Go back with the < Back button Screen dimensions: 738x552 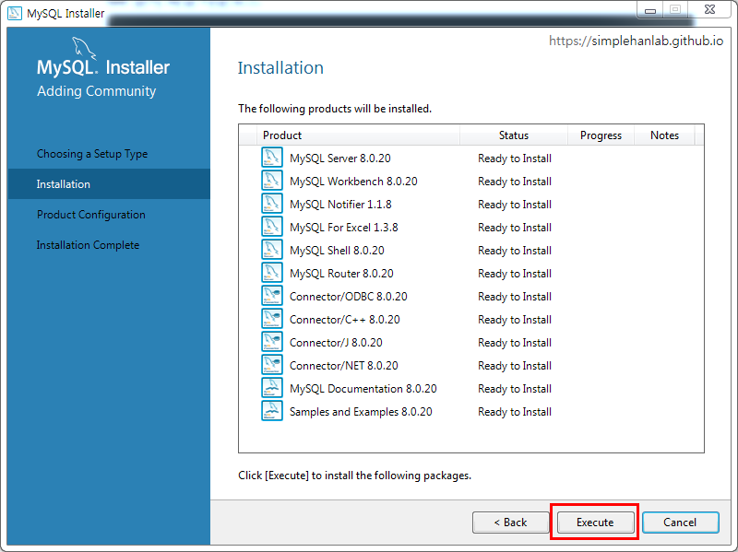[x=510, y=523]
